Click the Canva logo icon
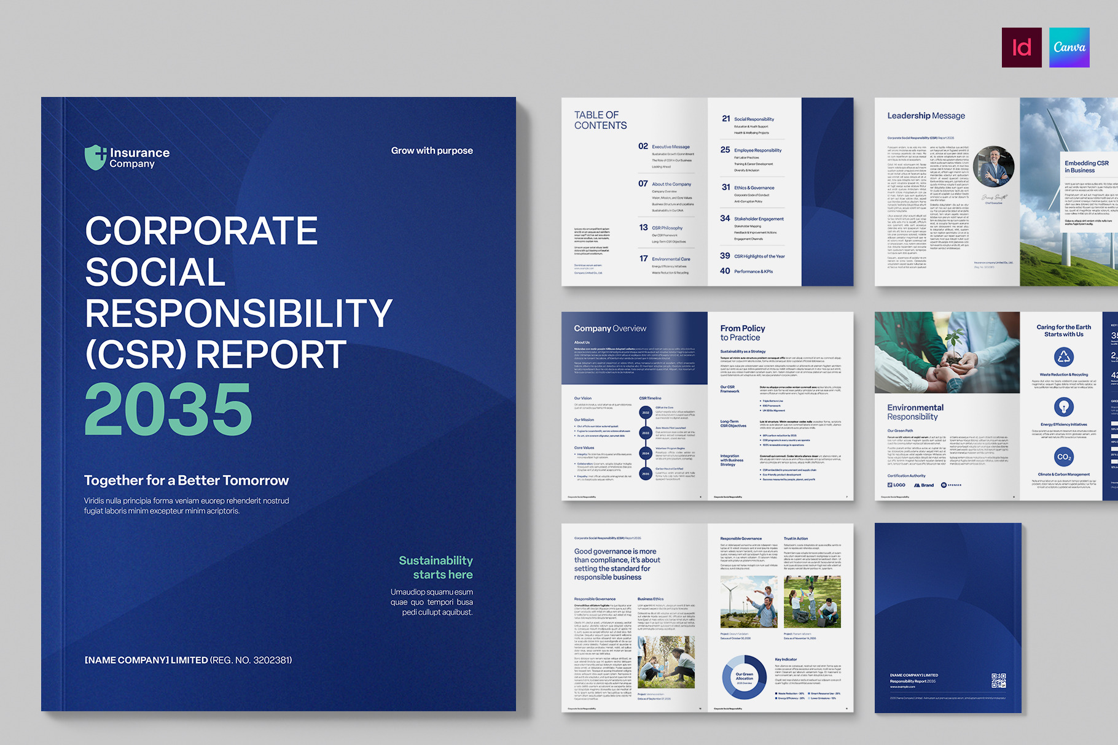Screen dimensions: 1118x745 click(1069, 47)
